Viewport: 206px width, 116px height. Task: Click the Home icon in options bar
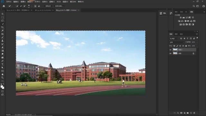point(4,6)
